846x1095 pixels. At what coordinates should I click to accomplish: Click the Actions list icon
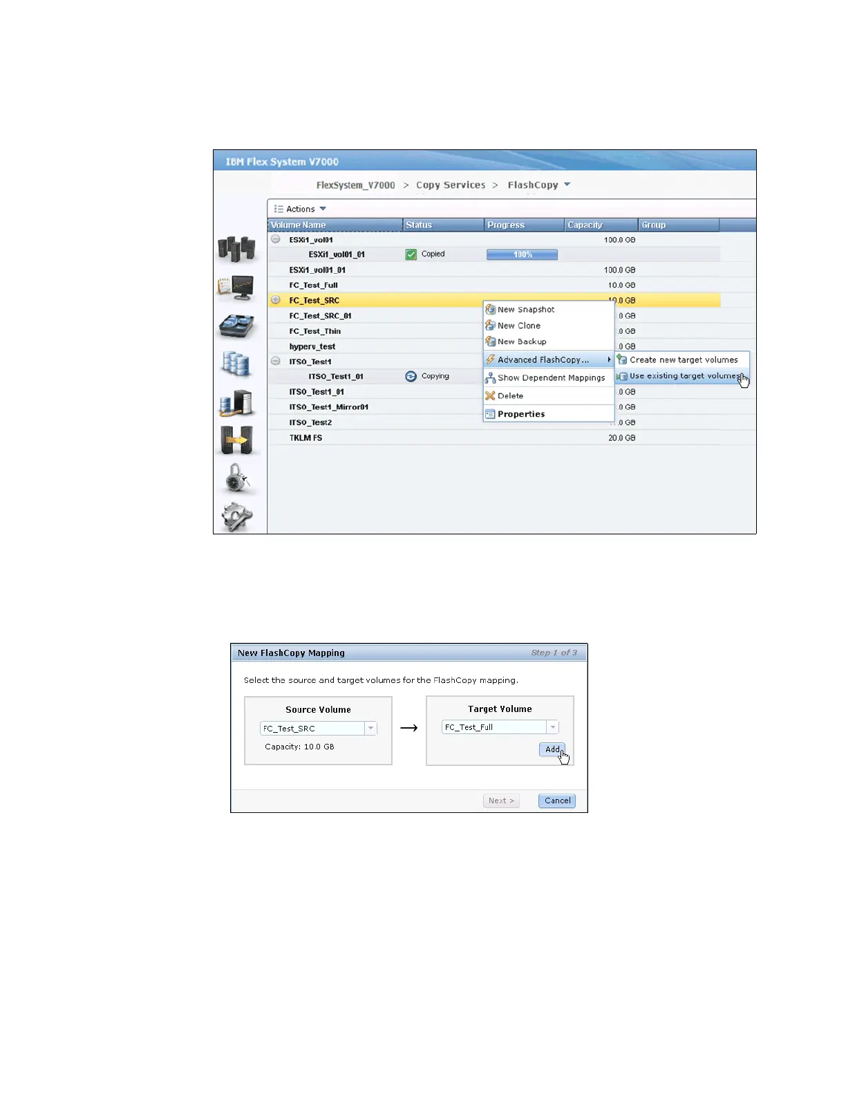tap(279, 209)
